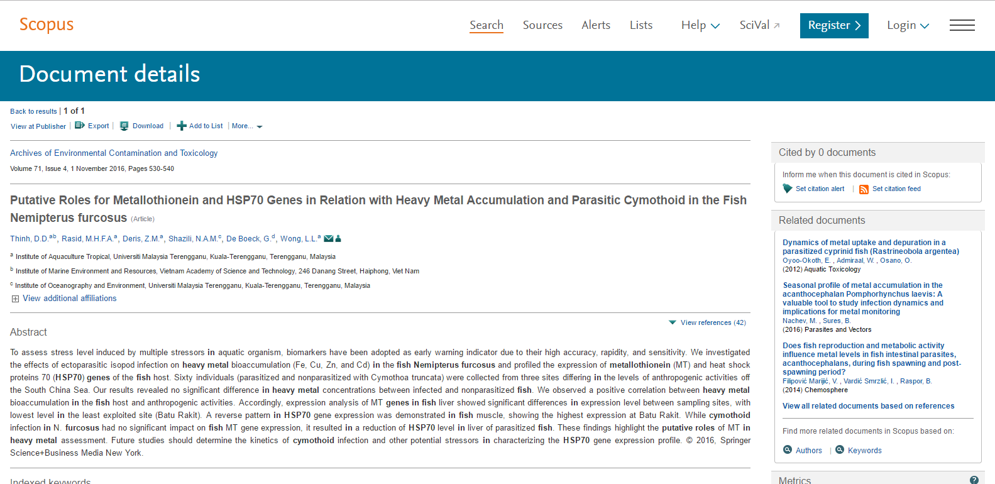Open the hamburger menu icon at top right

click(962, 25)
